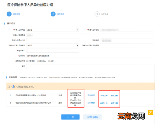Click the 异地医院医嘱 material name in row 1
This screenshot has width=155, height=124.
31,95
